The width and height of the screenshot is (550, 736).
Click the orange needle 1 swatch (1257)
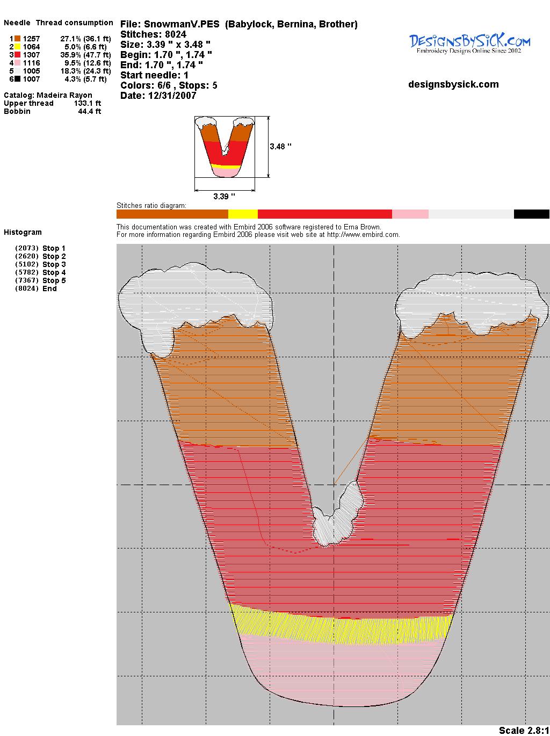[x=17, y=39]
